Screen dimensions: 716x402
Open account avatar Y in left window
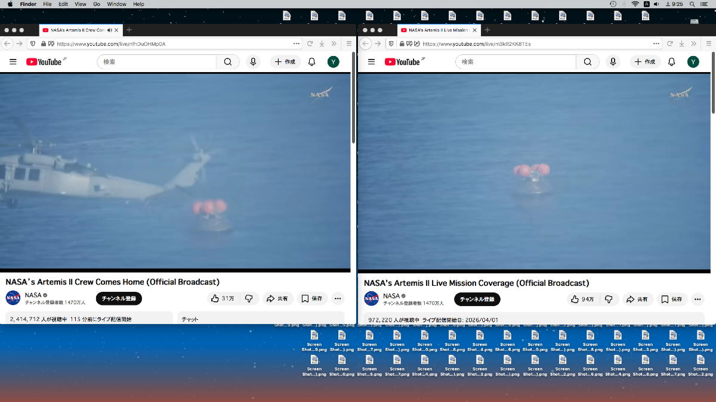click(334, 61)
